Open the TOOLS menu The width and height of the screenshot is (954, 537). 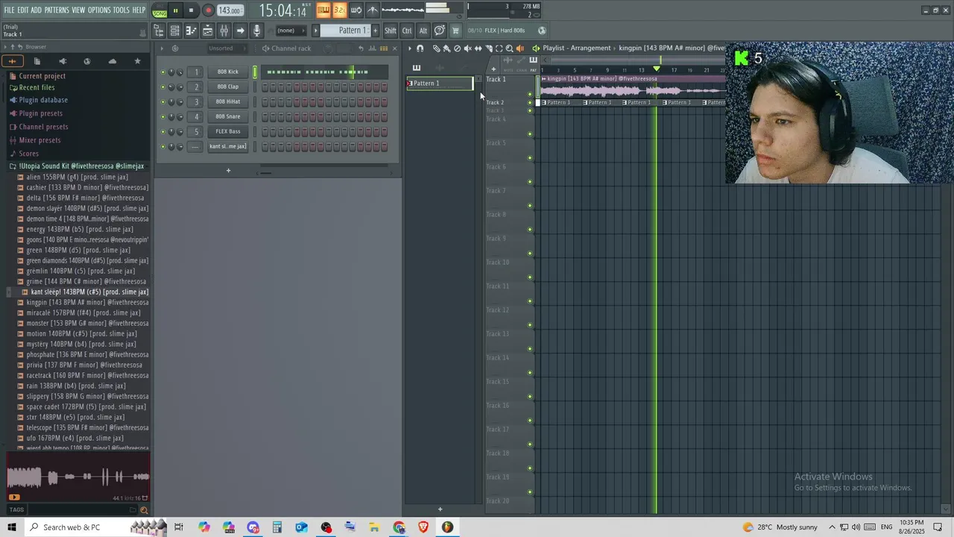121,10
